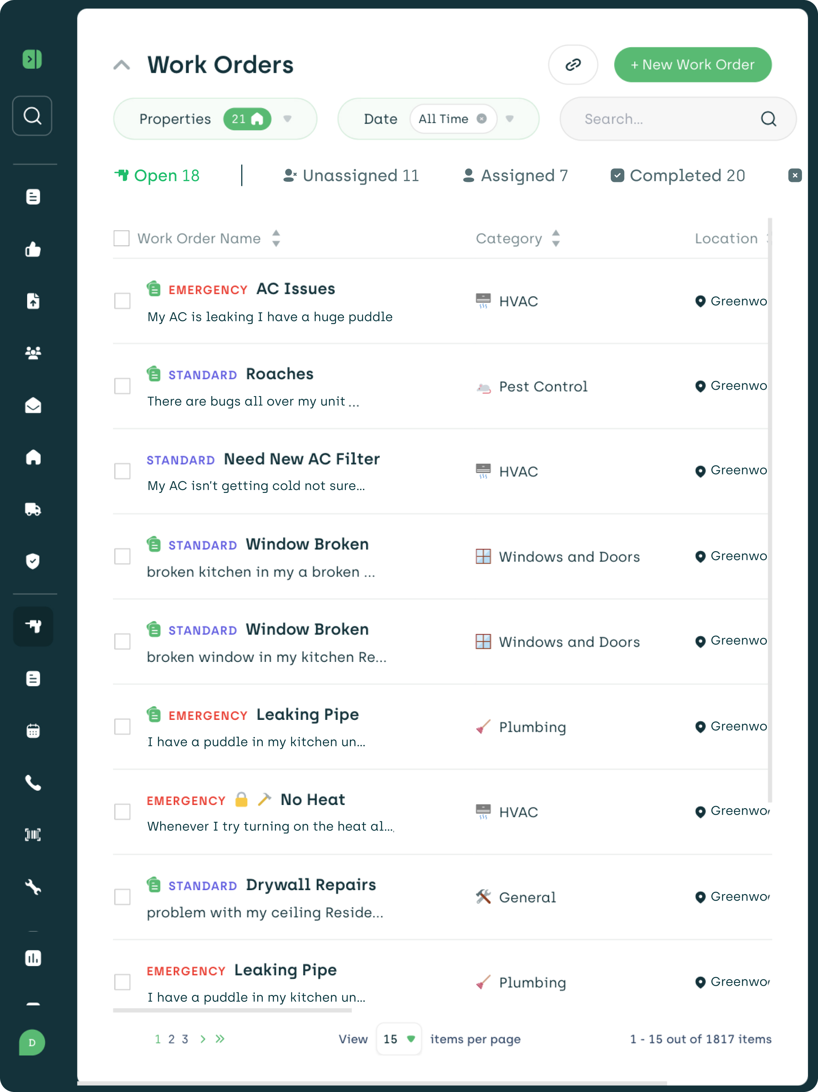Open the sidebar search icon

point(32,116)
